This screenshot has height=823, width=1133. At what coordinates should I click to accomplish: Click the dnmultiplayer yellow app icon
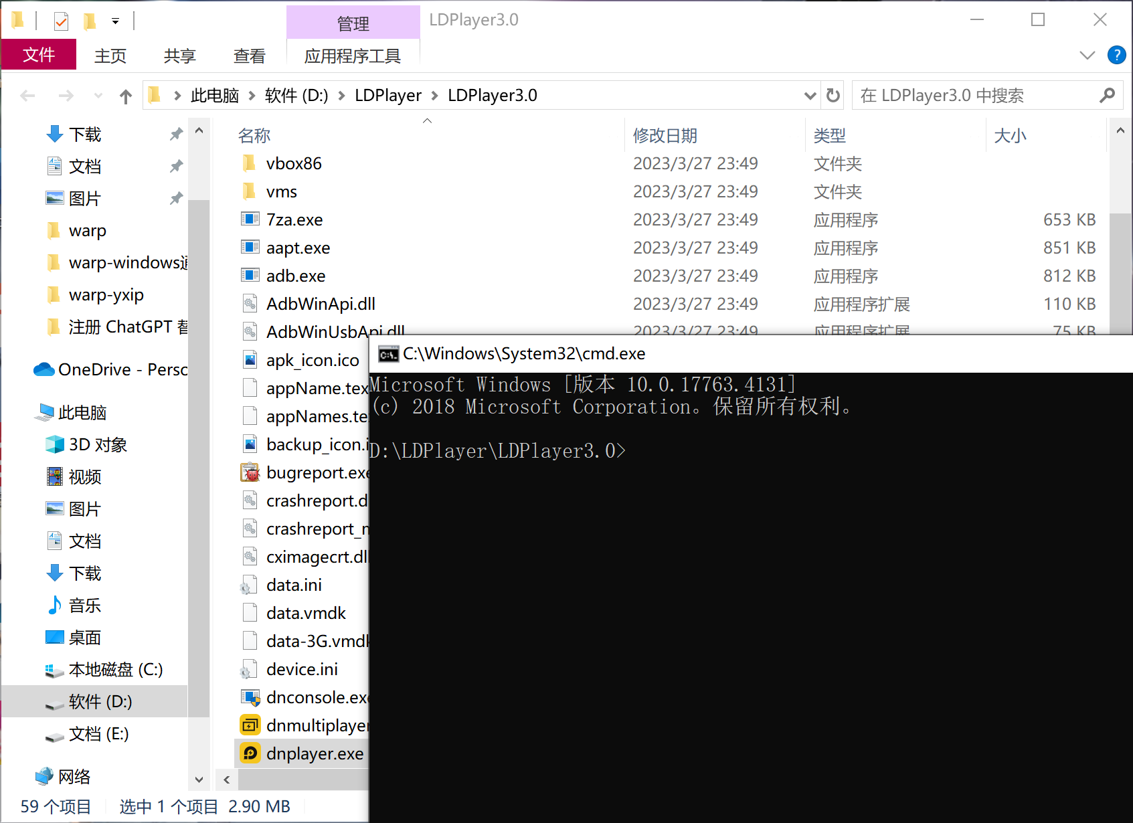click(250, 725)
